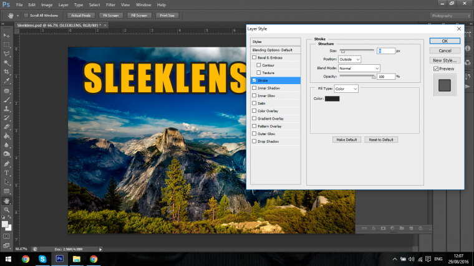The width and height of the screenshot is (474, 266).
Task: Select the Pen tool
Action: [6, 164]
